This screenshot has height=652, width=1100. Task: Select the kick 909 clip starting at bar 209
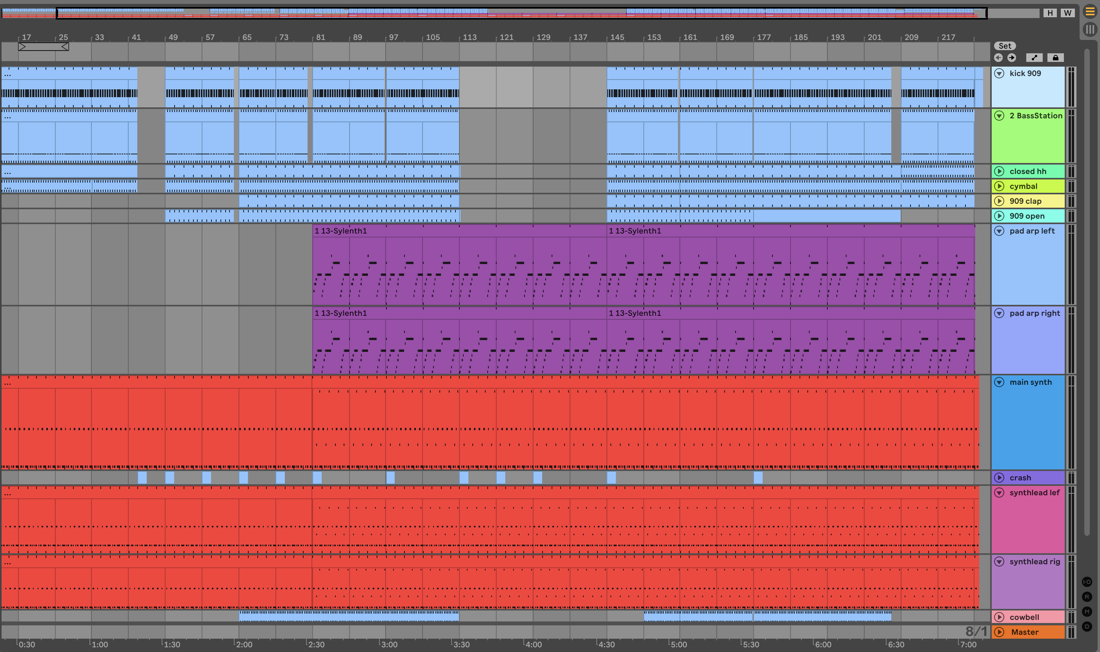coord(937,87)
